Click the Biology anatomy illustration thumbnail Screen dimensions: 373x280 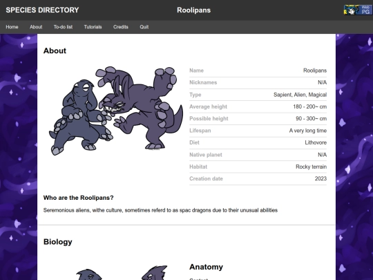(122, 272)
